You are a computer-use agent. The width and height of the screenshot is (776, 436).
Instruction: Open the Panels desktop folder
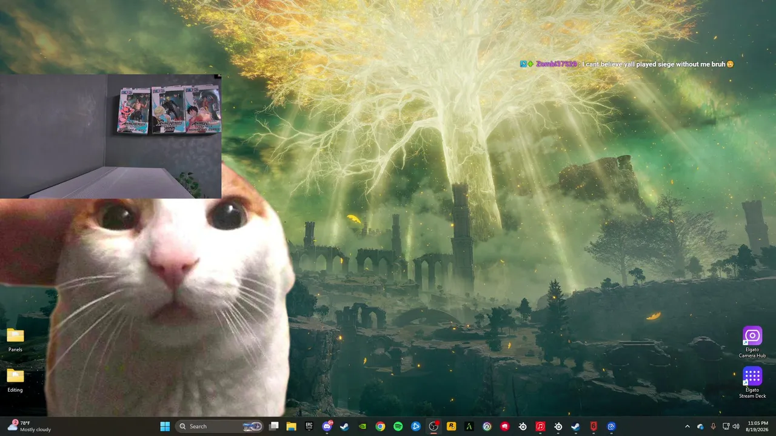tap(15, 340)
